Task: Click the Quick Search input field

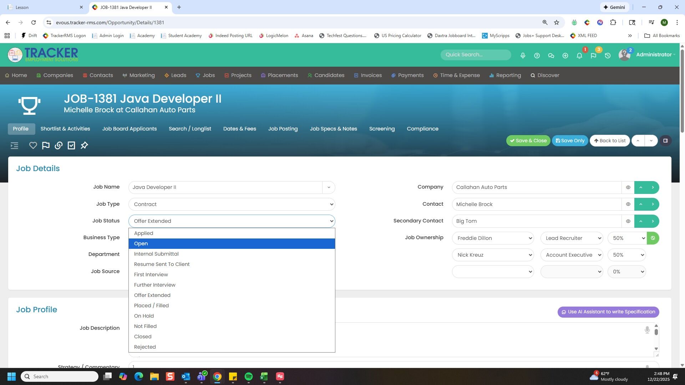Action: (476, 55)
